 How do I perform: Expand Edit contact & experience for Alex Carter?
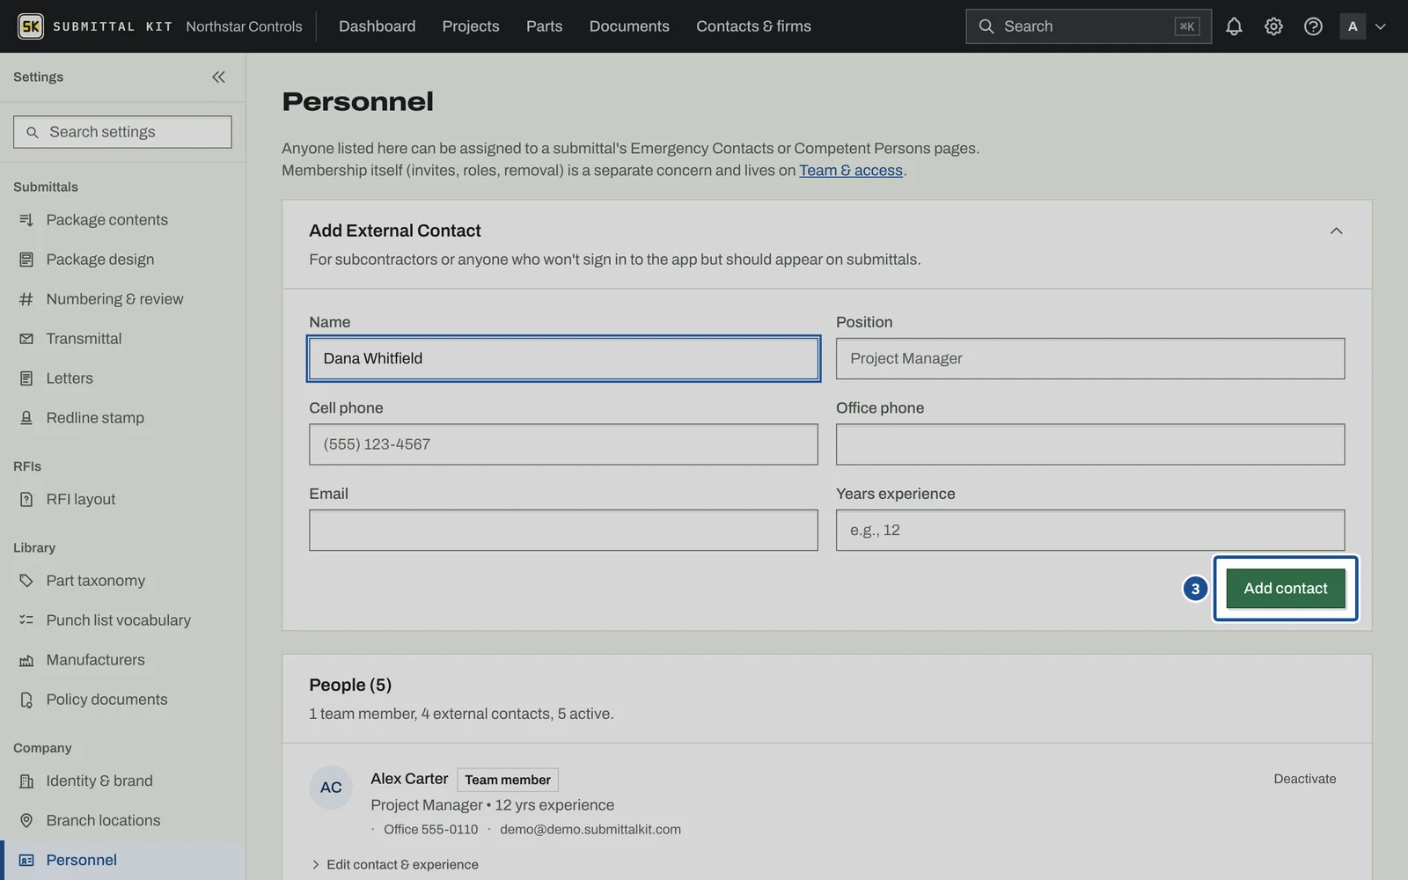click(x=394, y=865)
